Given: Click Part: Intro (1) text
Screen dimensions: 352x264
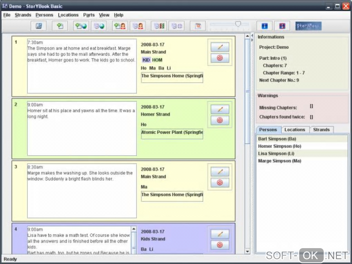Looking at the screenshot, I should point(273,58).
